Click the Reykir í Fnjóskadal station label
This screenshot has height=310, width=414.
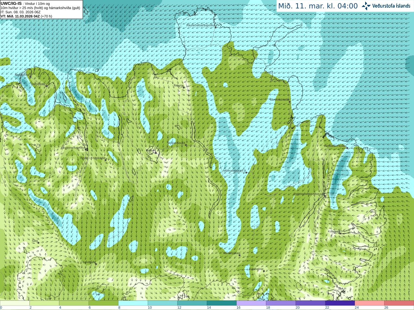tap(93, 158)
